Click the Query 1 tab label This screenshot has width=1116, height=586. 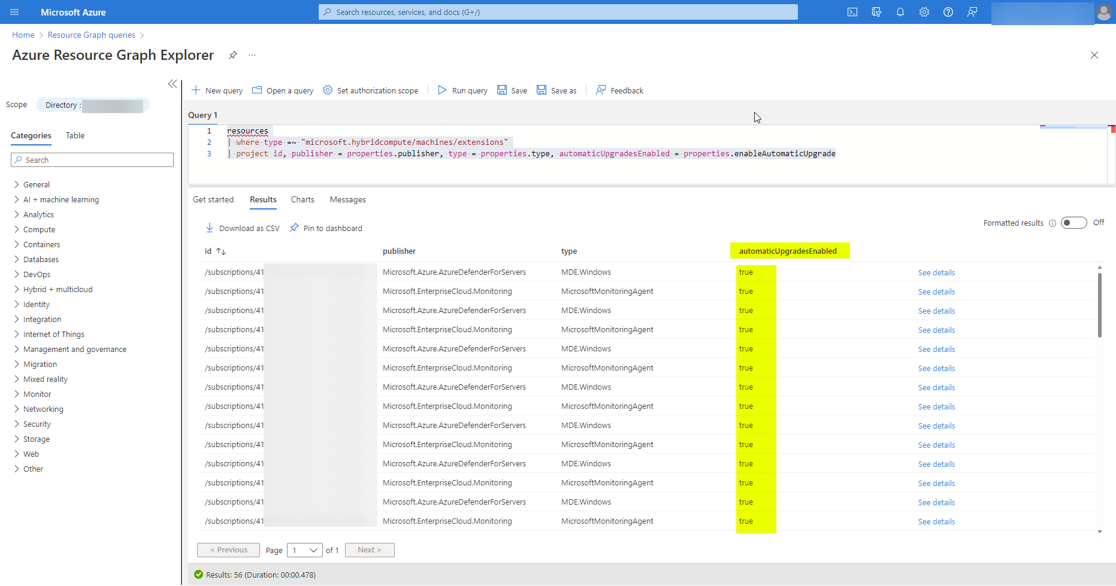203,115
